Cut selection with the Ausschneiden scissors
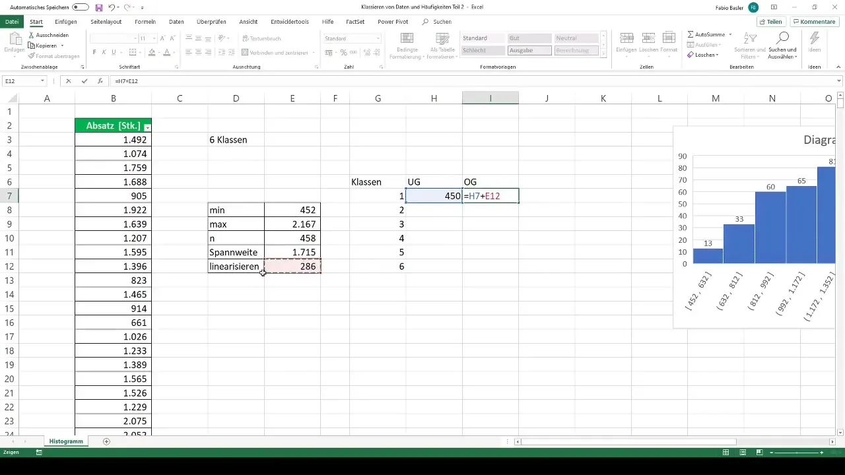845x475 pixels. (x=48, y=34)
